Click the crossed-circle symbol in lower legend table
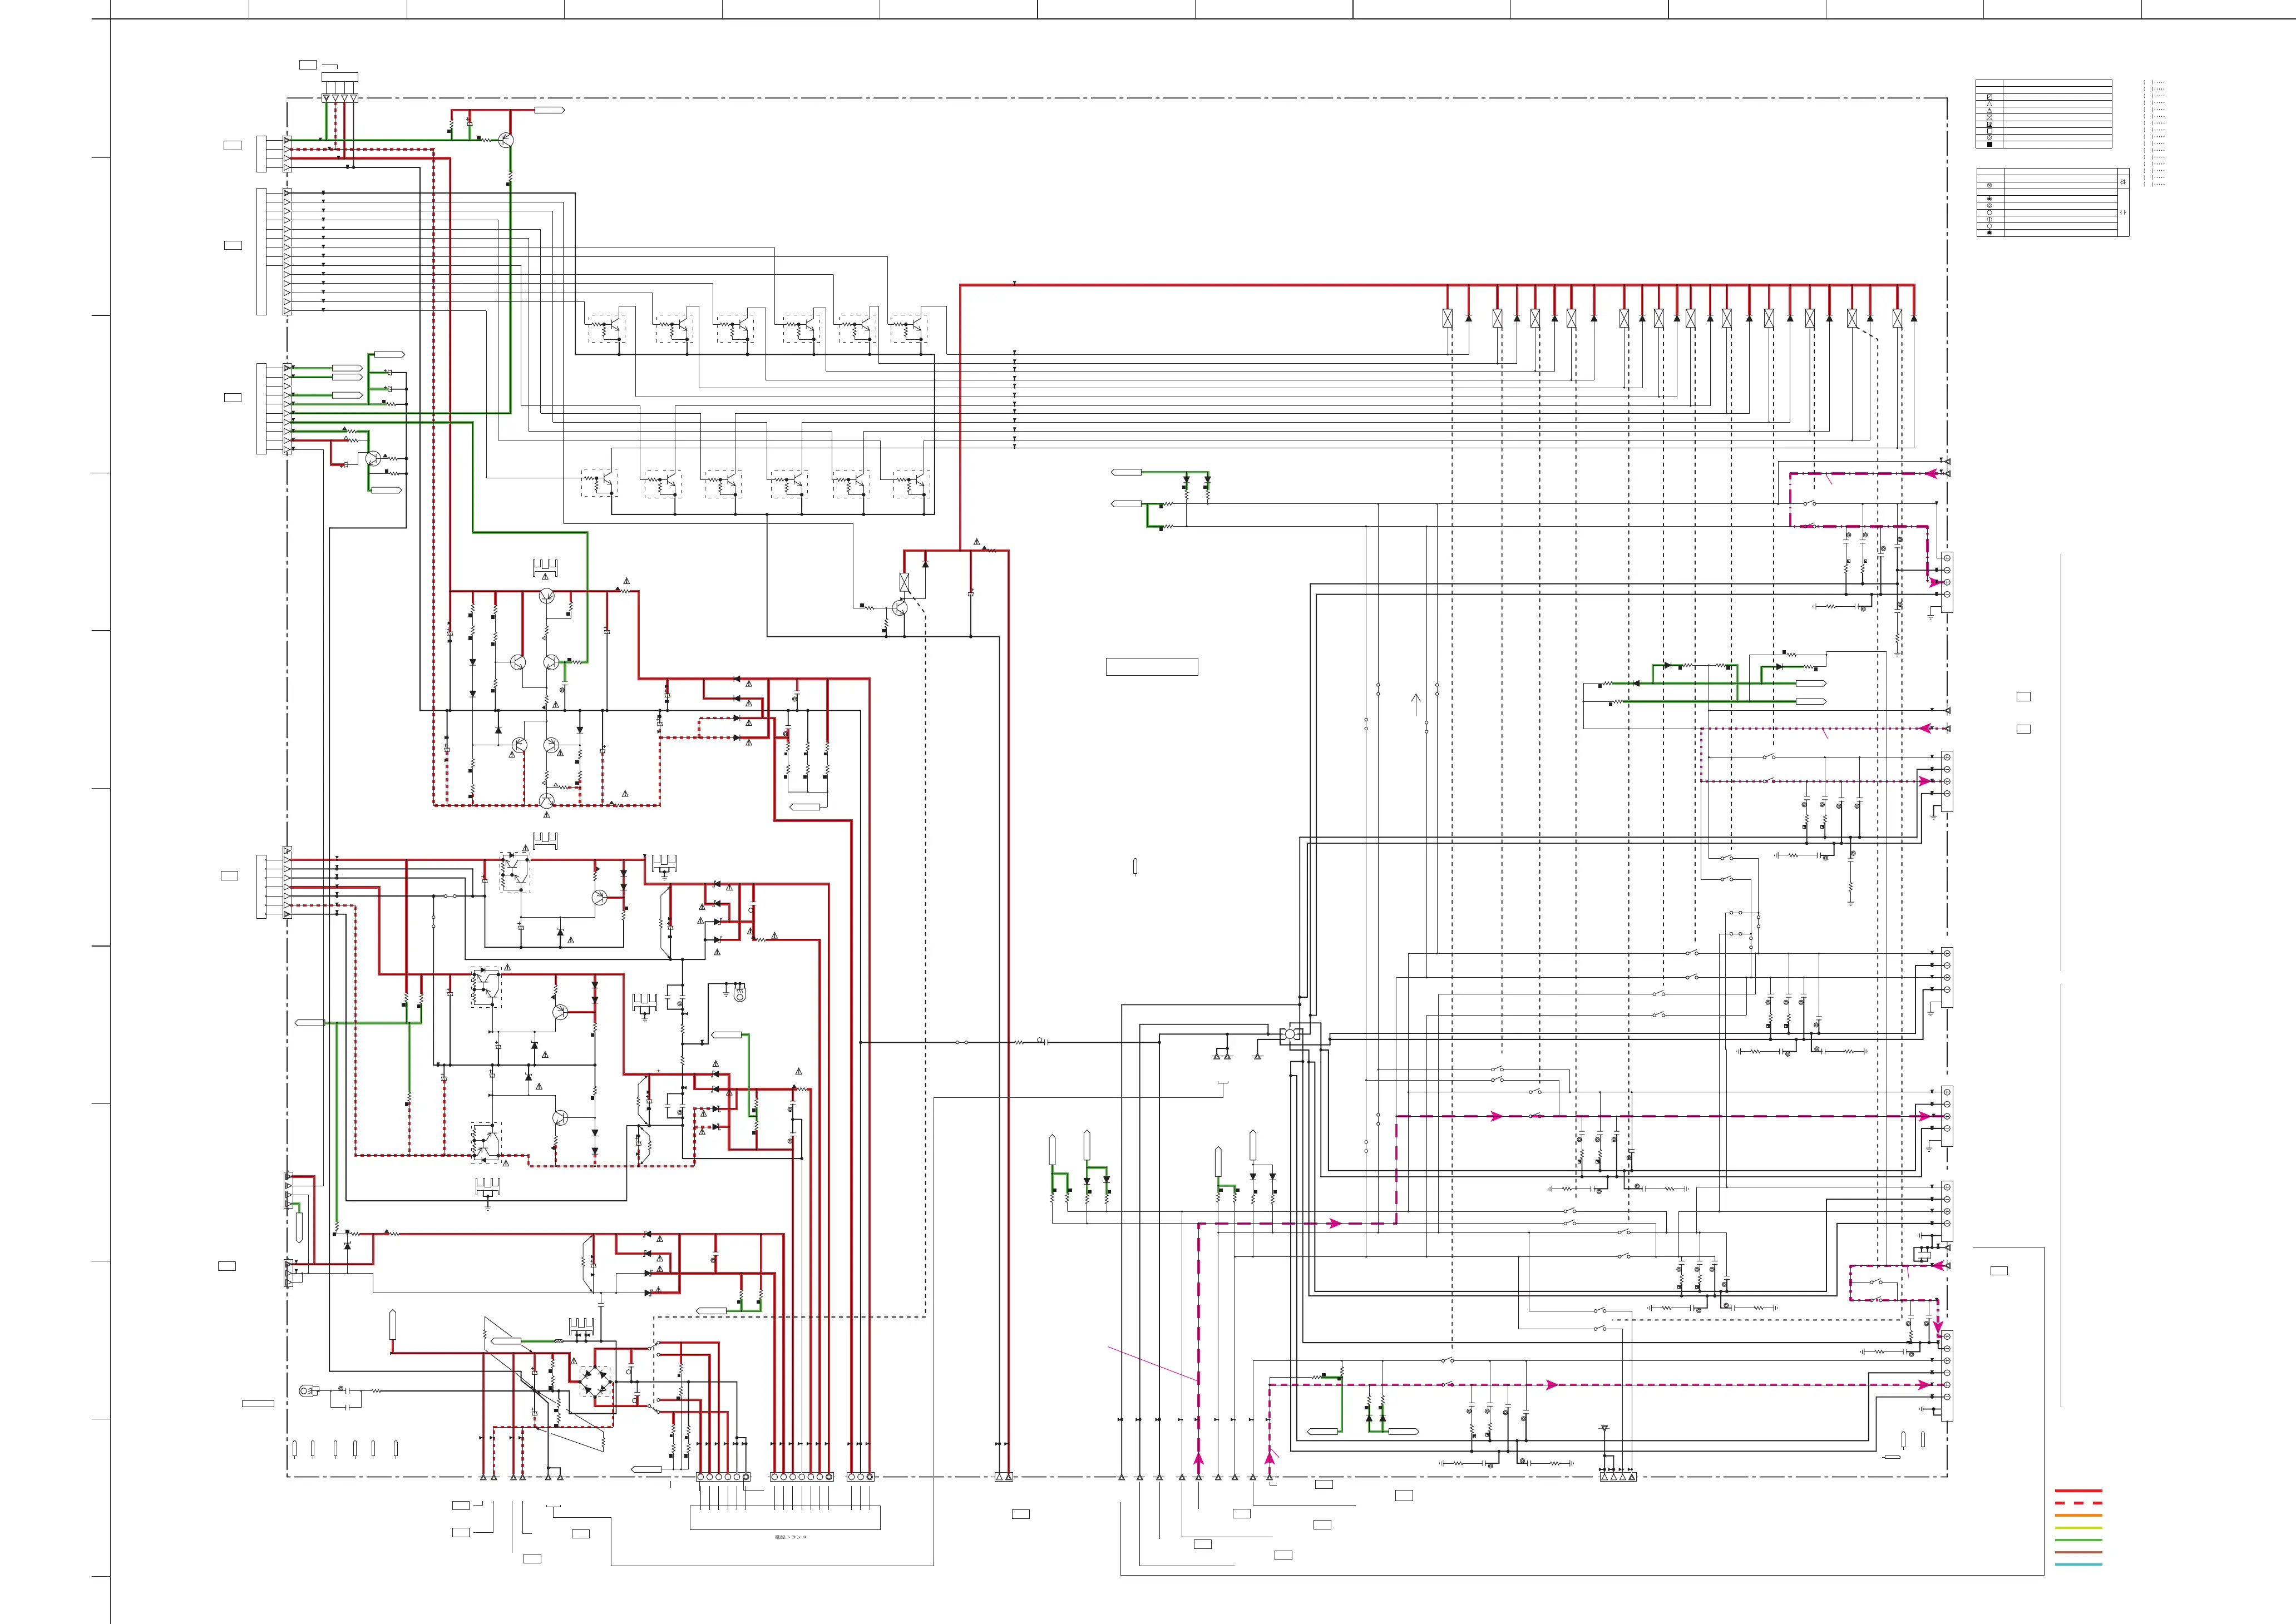Screen dimensions: 2296x1624 tap(1990, 186)
